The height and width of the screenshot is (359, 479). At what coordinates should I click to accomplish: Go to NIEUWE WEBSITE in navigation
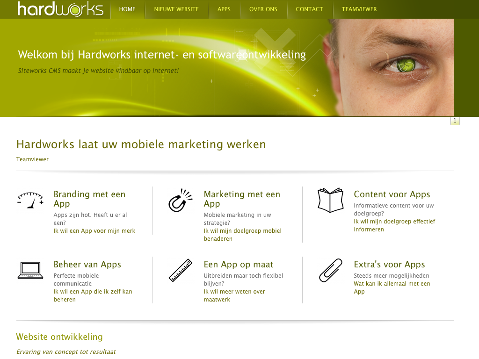[176, 9]
